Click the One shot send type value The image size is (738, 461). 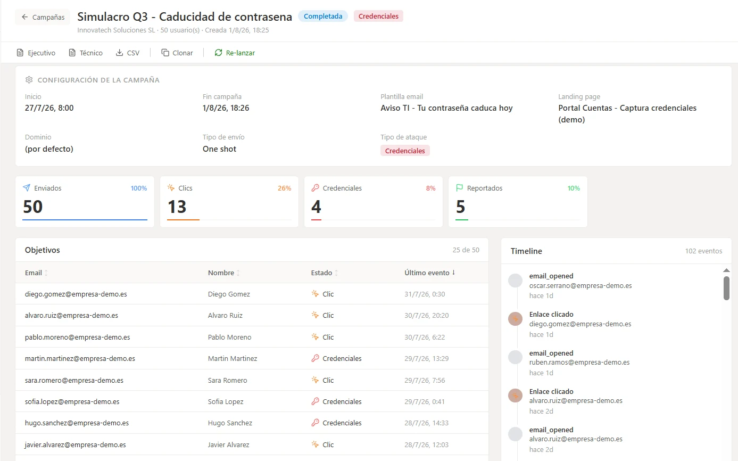(219, 149)
